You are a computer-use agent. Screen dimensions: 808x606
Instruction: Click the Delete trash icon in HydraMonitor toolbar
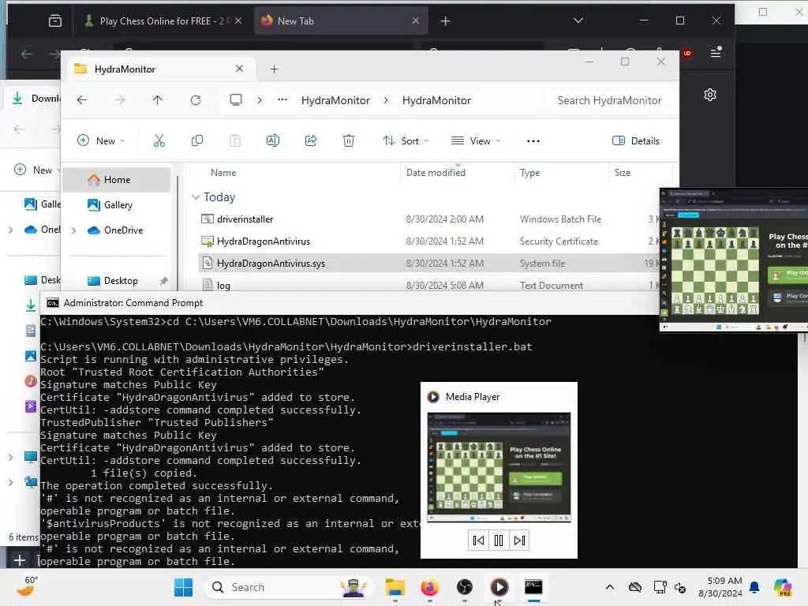coord(349,140)
